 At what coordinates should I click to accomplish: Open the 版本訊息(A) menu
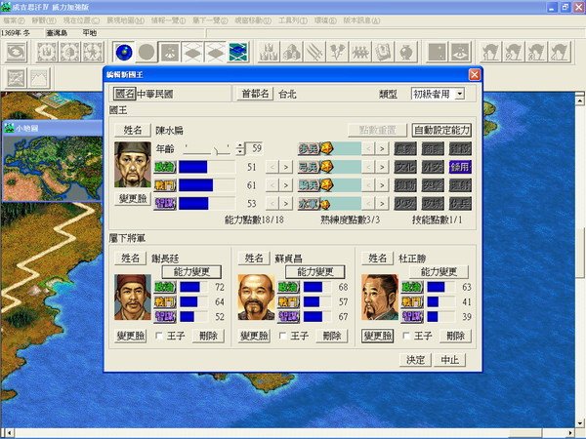[361, 20]
